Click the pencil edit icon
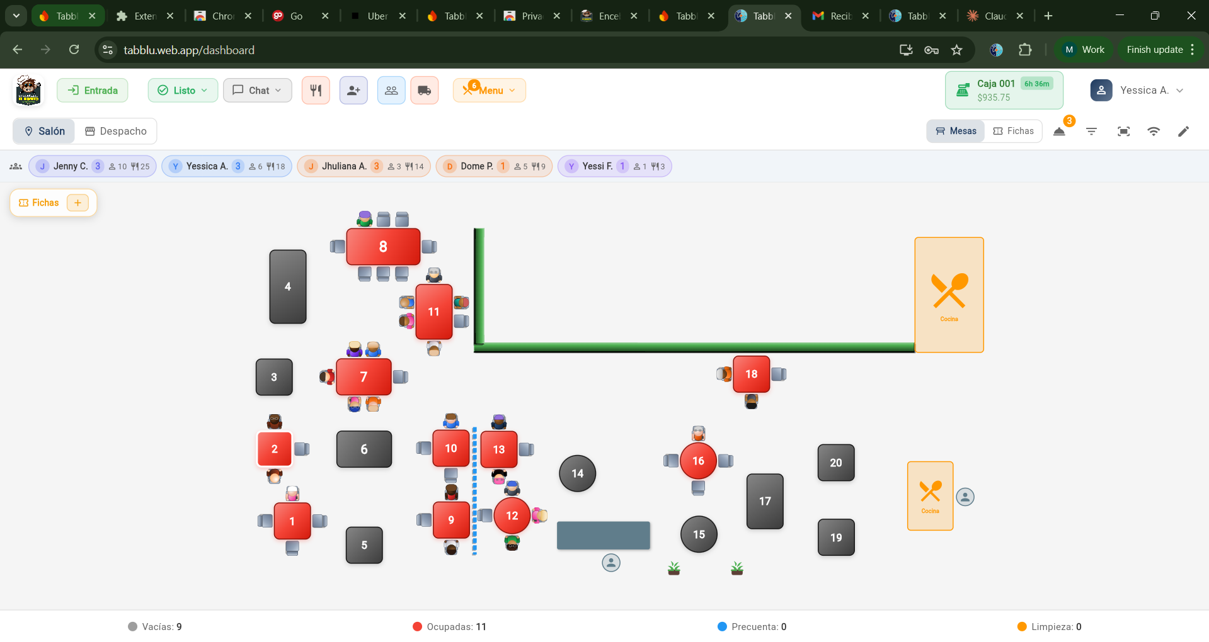 1184,131
